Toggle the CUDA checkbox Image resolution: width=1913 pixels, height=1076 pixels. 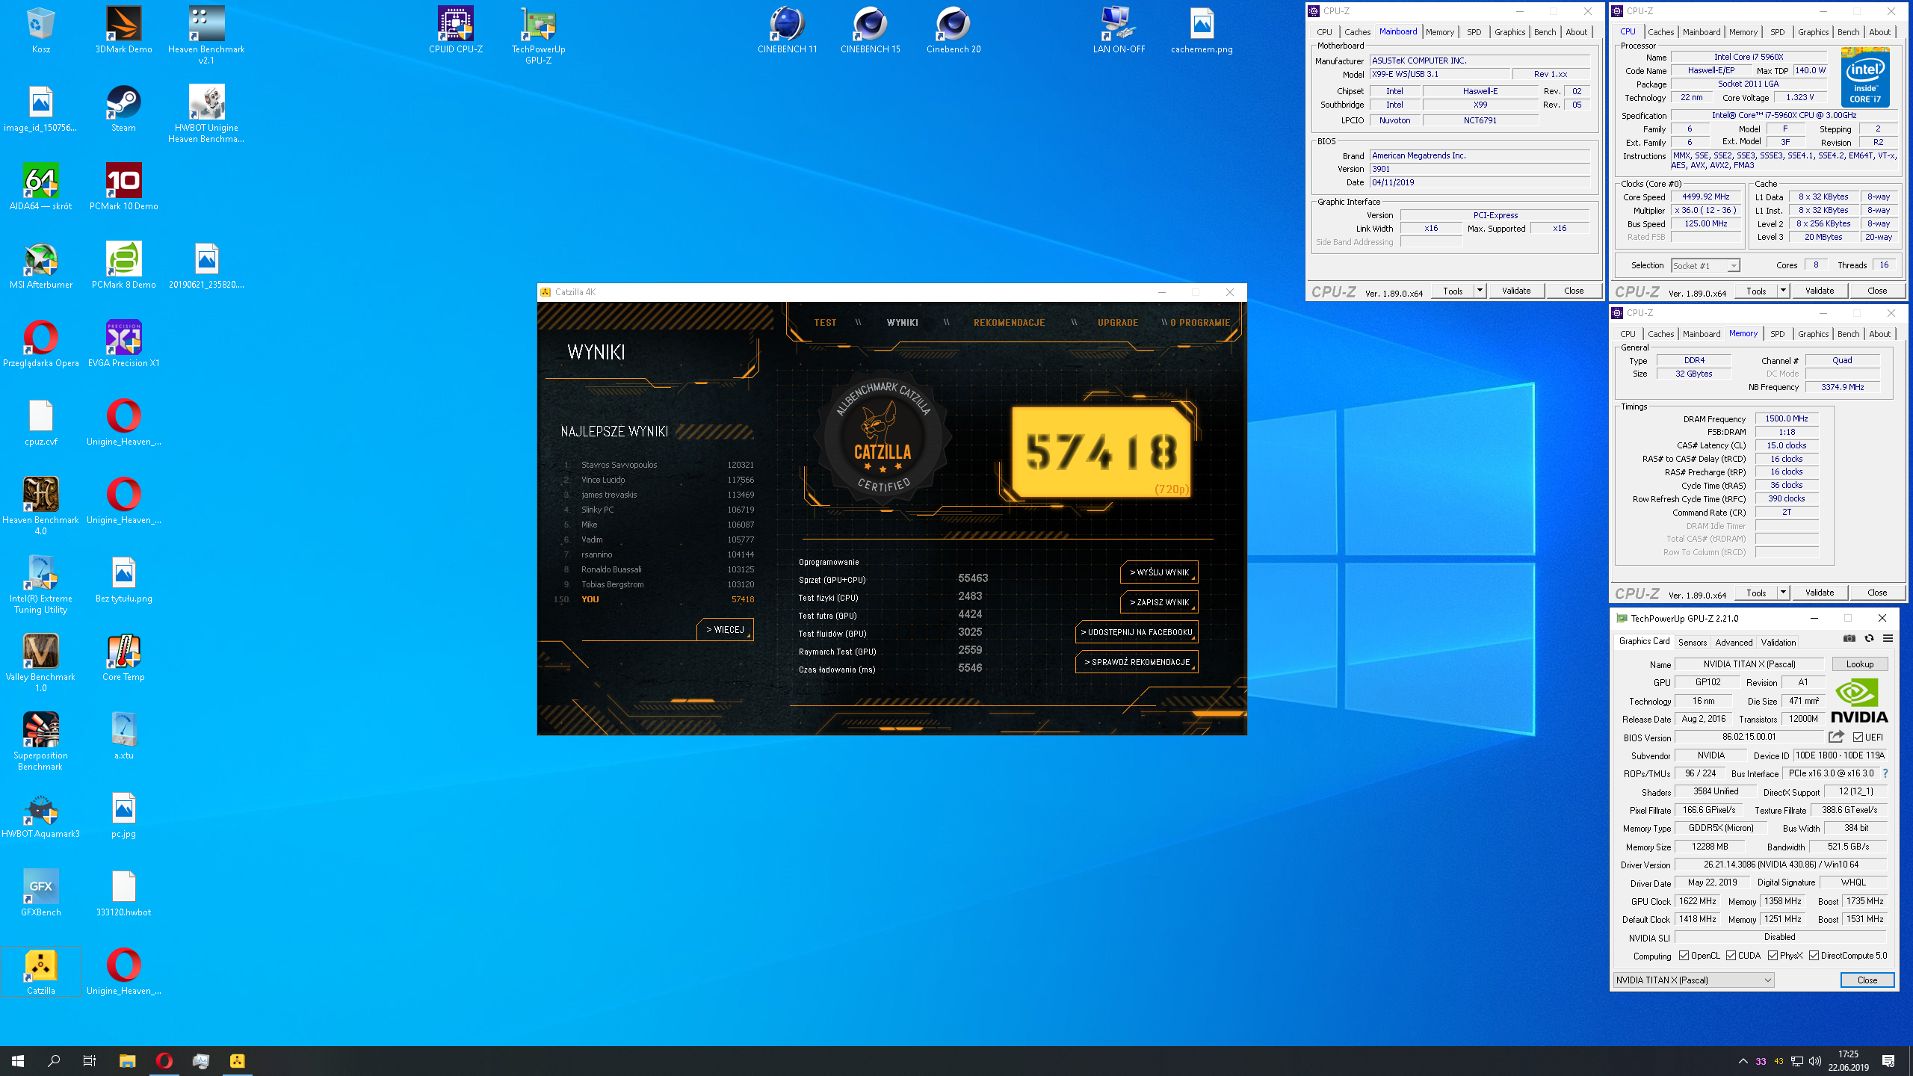point(1731,956)
